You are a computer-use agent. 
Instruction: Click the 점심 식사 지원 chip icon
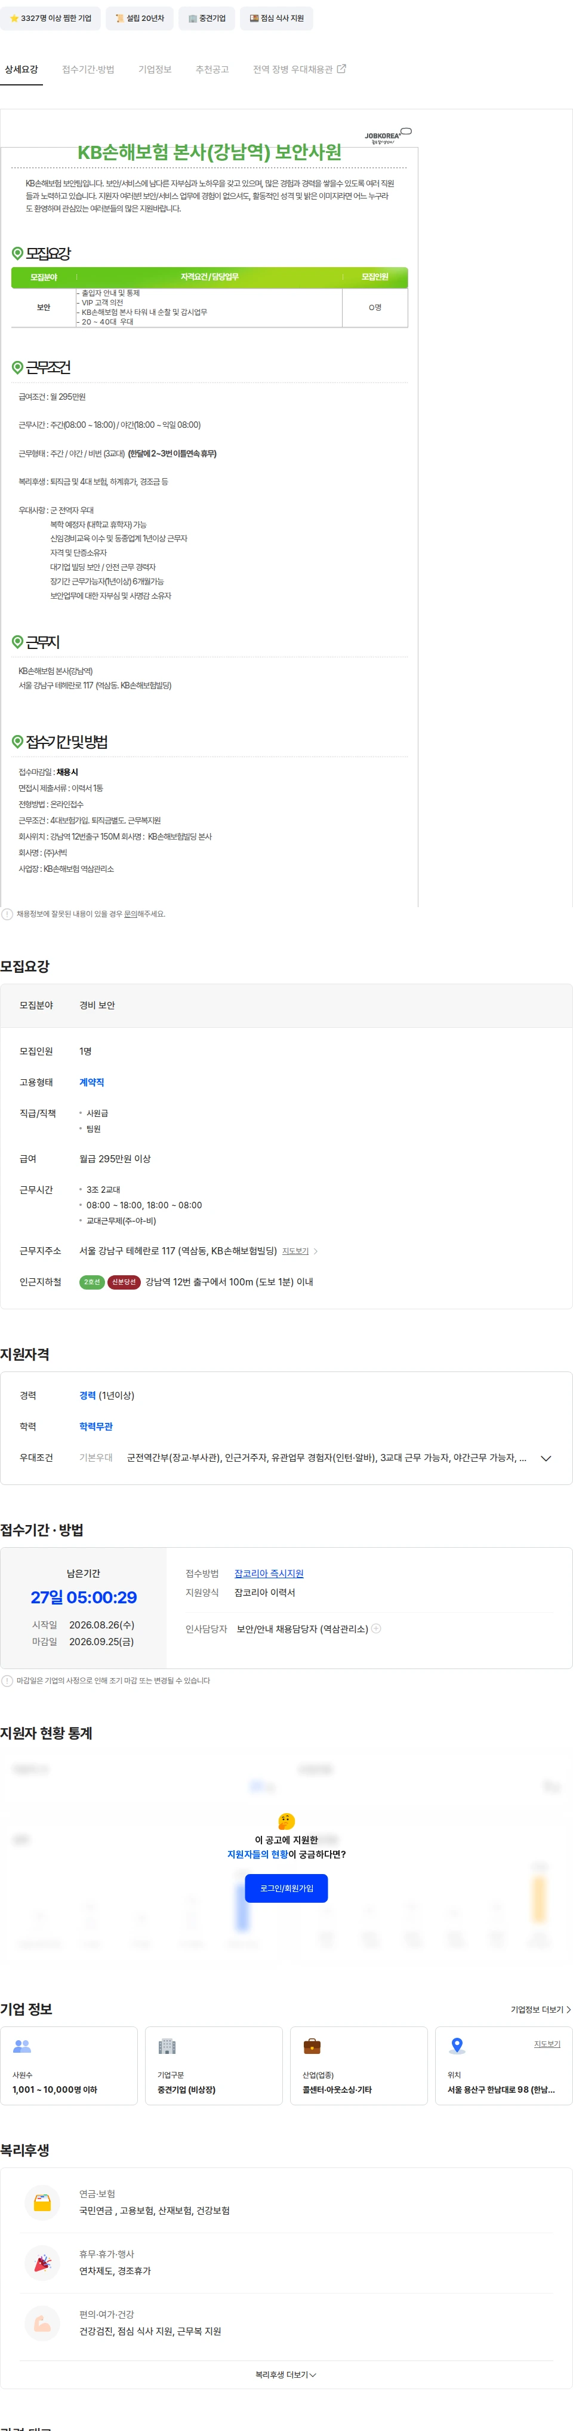click(x=254, y=18)
